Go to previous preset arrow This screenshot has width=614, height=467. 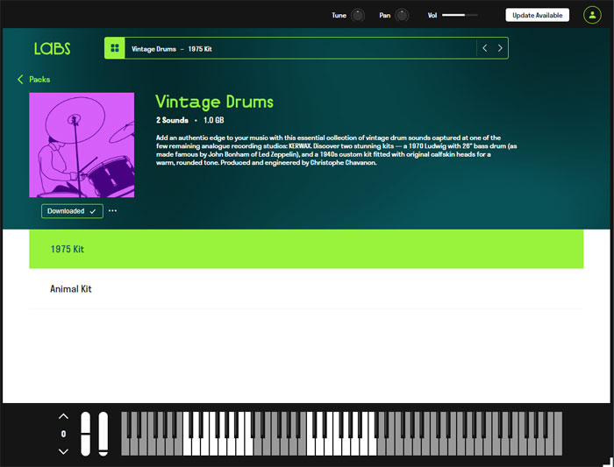click(485, 48)
